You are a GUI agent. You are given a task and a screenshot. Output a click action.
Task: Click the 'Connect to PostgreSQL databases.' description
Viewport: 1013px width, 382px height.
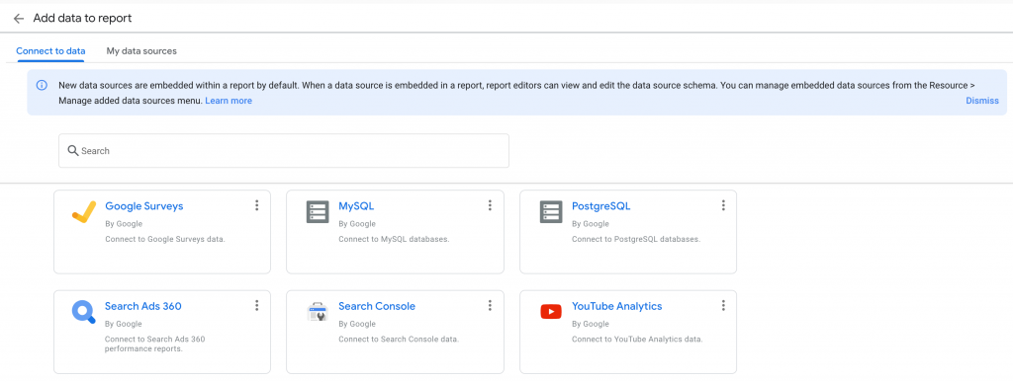pos(636,239)
